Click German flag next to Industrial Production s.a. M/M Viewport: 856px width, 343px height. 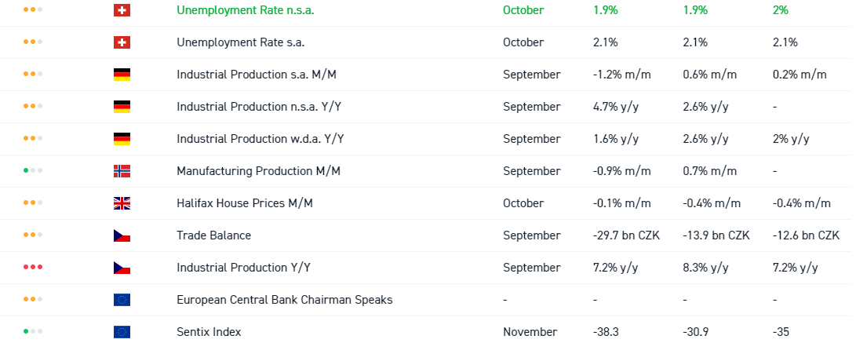point(122,75)
